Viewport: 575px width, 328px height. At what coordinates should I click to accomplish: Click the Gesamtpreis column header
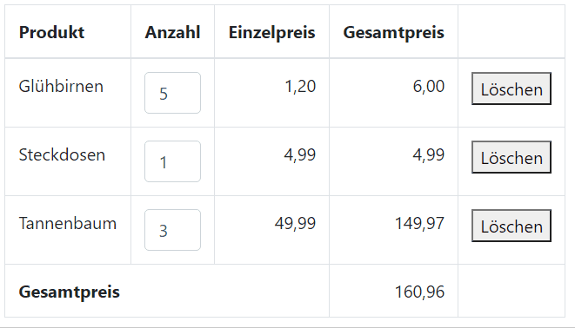[x=393, y=32]
